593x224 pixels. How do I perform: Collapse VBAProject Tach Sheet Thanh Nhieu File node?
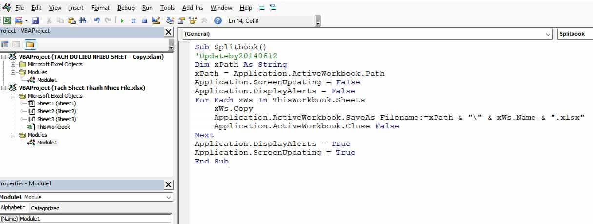[x=4, y=88]
